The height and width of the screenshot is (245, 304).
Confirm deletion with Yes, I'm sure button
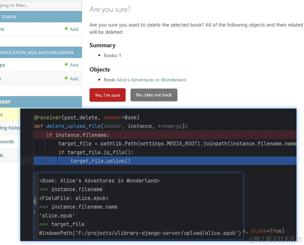pos(108,95)
